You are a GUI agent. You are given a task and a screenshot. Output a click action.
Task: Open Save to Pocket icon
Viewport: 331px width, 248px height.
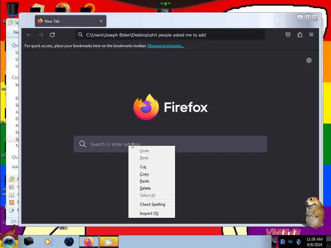(288, 35)
